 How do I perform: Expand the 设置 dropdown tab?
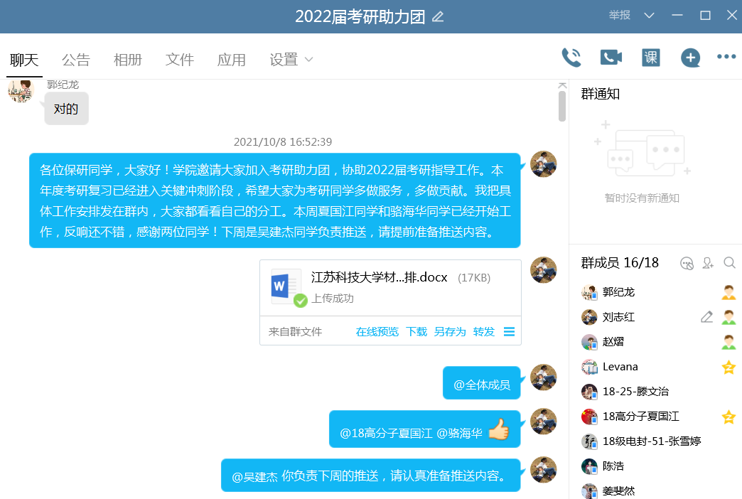point(291,60)
